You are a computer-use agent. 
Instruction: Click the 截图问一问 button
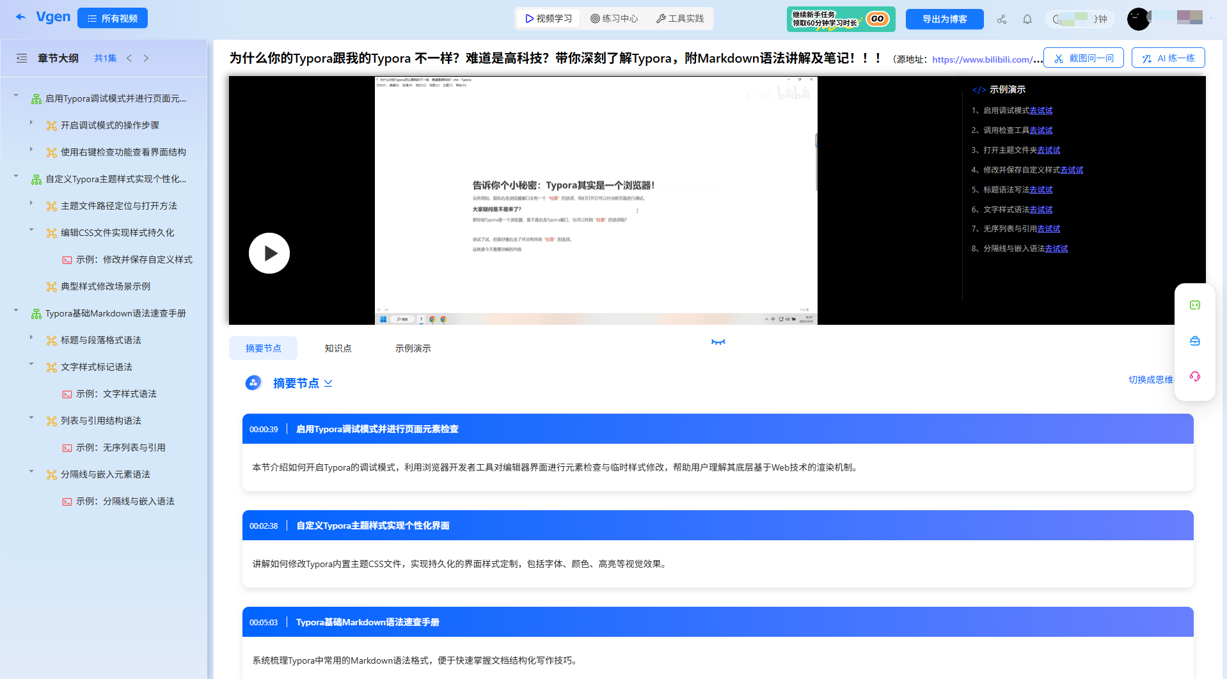[x=1084, y=58]
